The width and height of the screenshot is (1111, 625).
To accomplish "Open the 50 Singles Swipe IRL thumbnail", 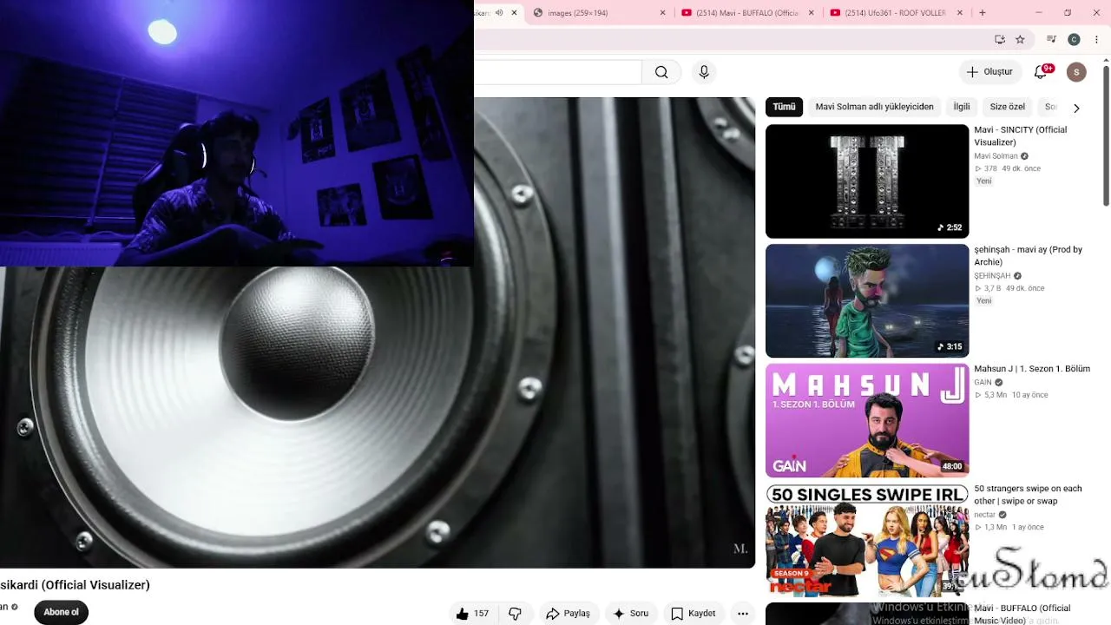I will 867,540.
